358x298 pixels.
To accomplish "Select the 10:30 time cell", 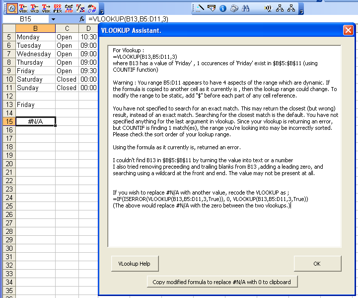I will pos(88,37).
